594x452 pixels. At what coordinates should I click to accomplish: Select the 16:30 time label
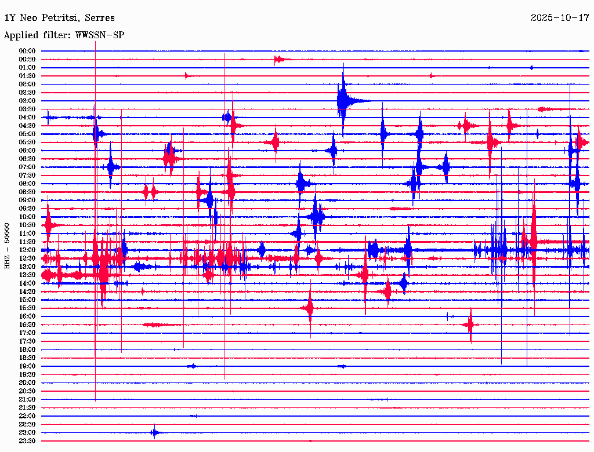tap(27, 325)
